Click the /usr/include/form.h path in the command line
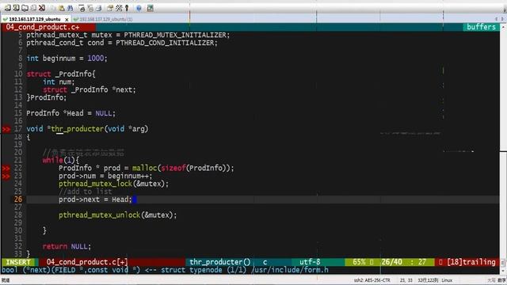 pyautogui.click(x=289, y=270)
